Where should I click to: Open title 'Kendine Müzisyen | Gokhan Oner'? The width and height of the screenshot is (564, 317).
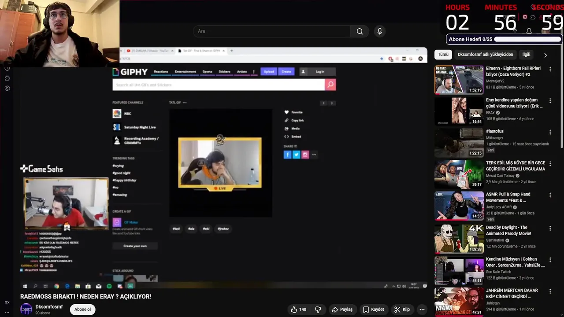point(516,262)
